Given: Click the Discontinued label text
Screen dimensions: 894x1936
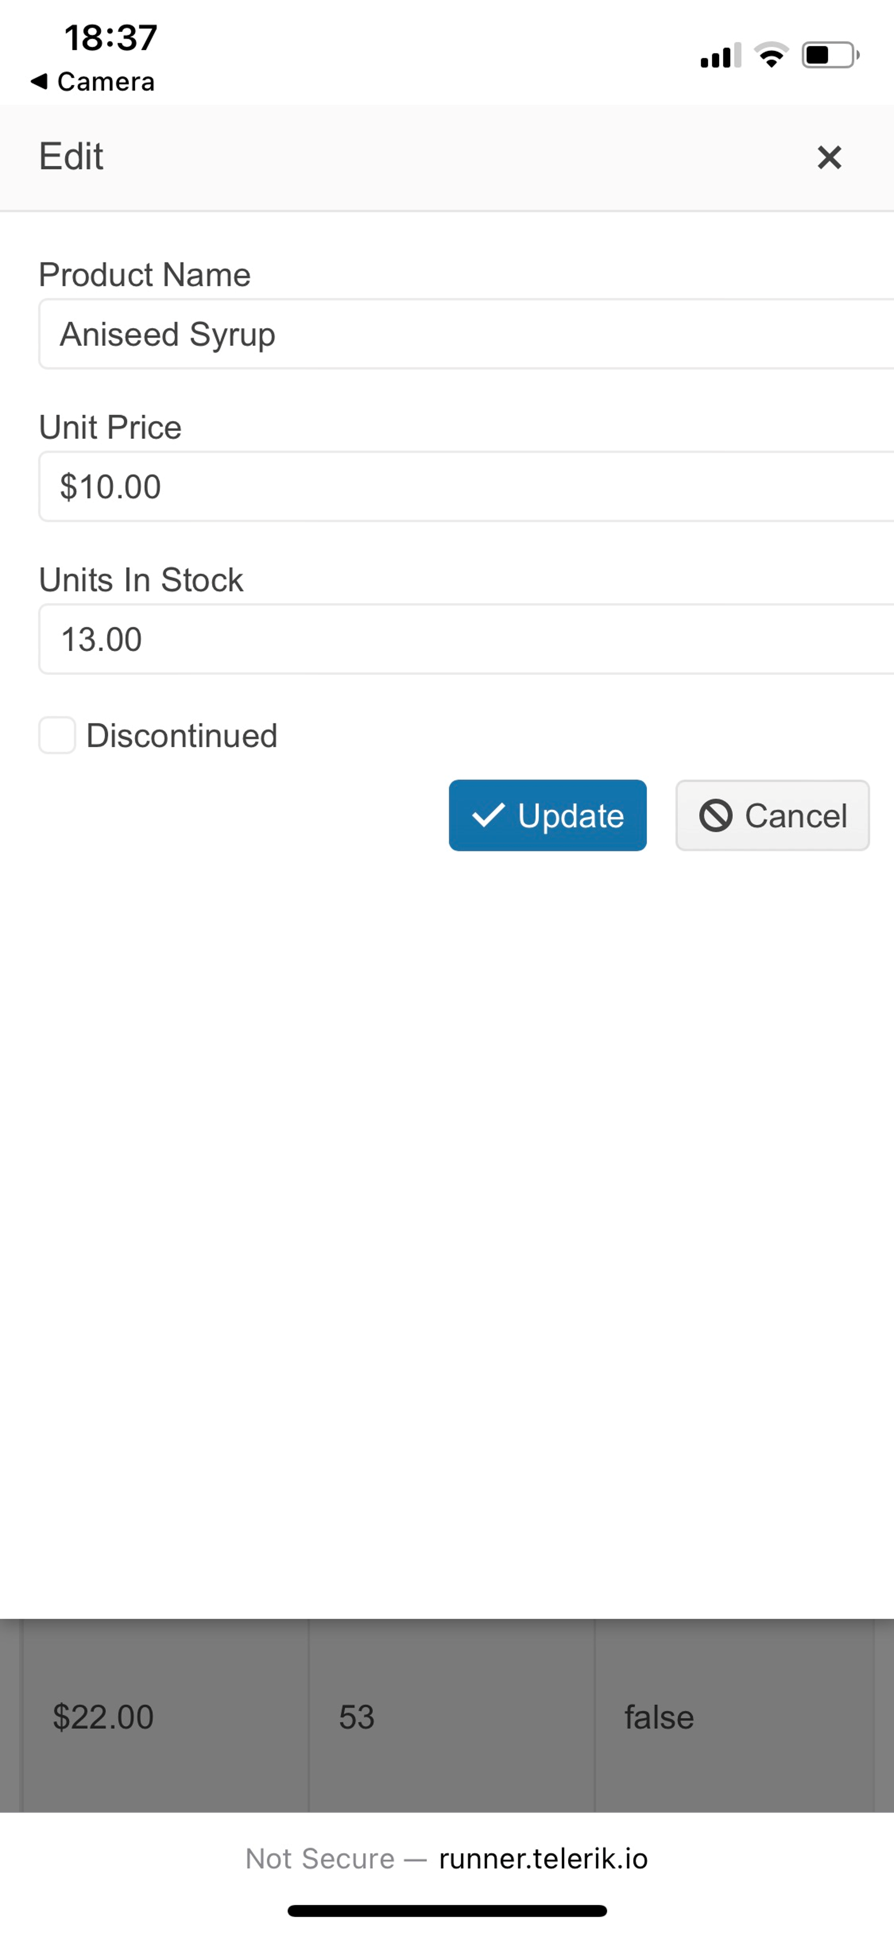Looking at the screenshot, I should (182, 736).
